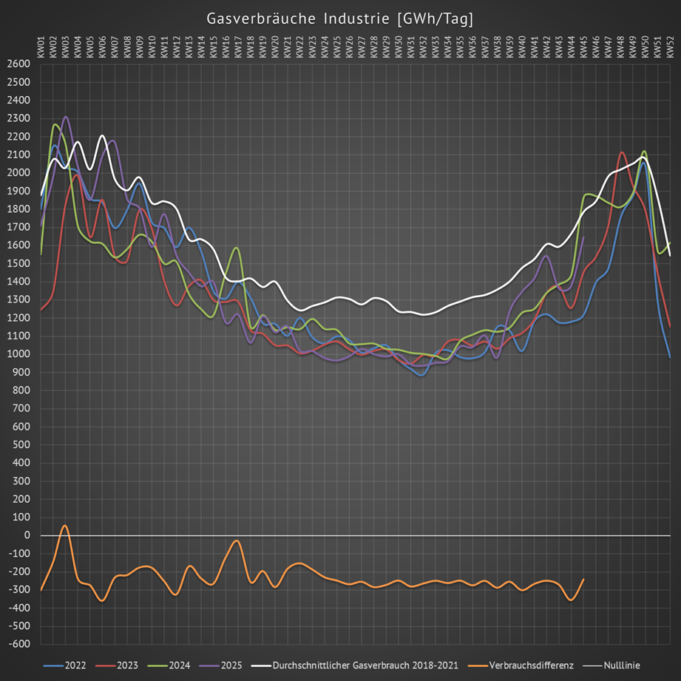Viewport: 681px width, 681px height.
Task: Click the orange difference line's peak near KW03
Action: (x=65, y=526)
